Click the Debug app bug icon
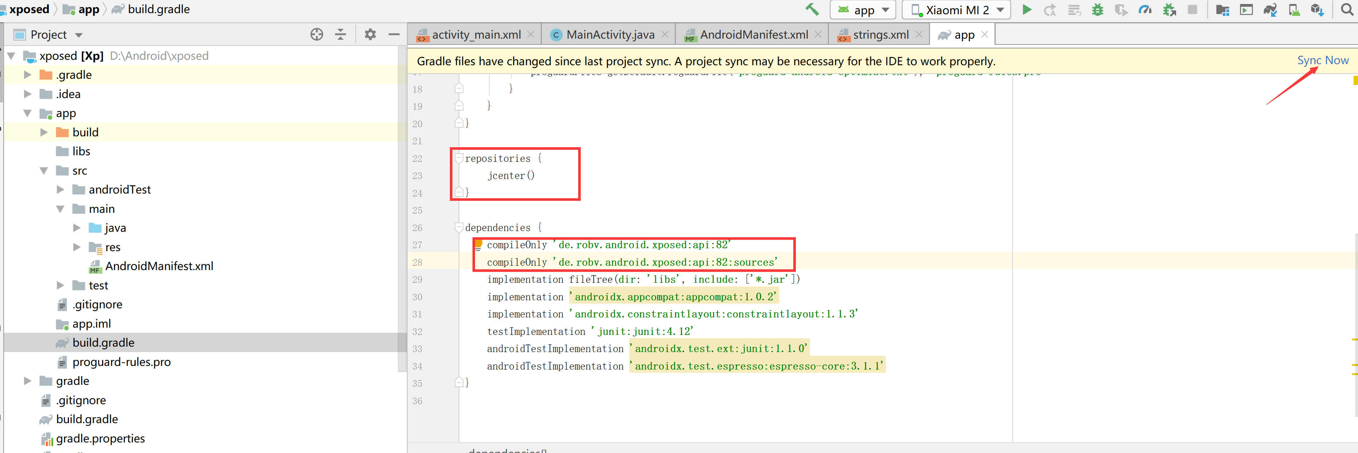Image resolution: width=1358 pixels, height=453 pixels. coord(1097,9)
